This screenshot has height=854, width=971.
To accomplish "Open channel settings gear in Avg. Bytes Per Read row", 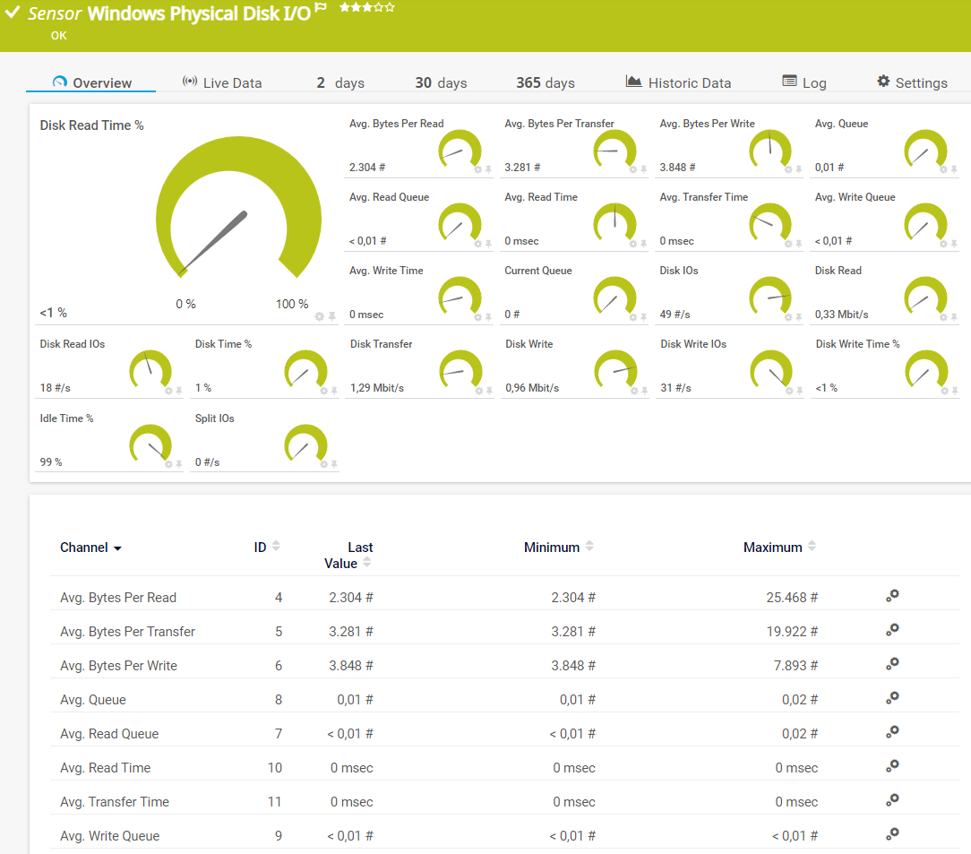I will [892, 596].
